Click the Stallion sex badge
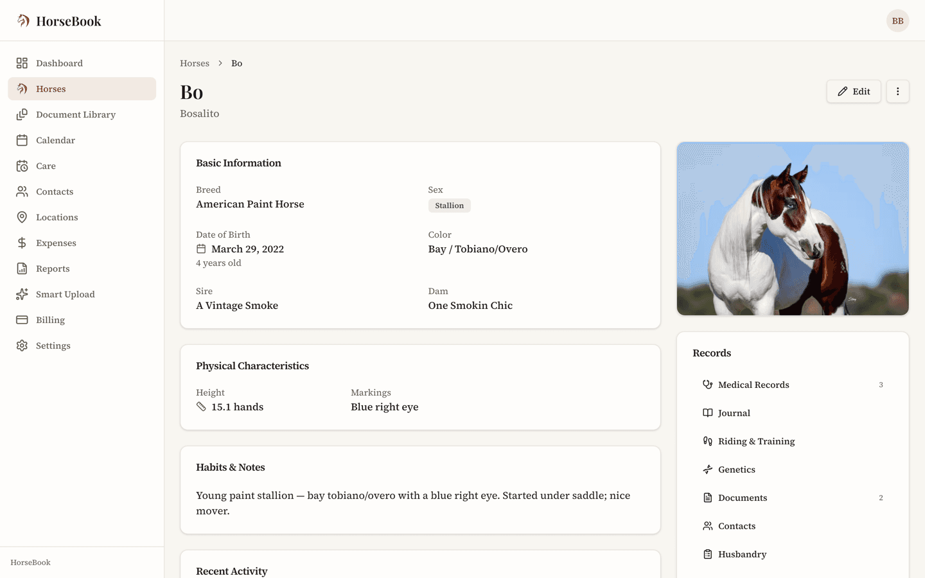Viewport: 925px width, 578px height. [x=449, y=206]
